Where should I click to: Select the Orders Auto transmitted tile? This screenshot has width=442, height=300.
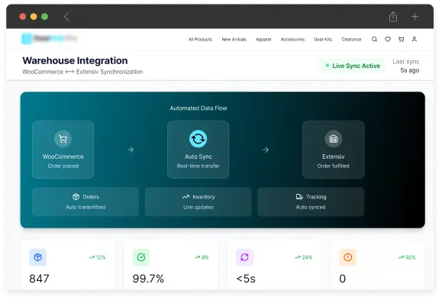85,202
